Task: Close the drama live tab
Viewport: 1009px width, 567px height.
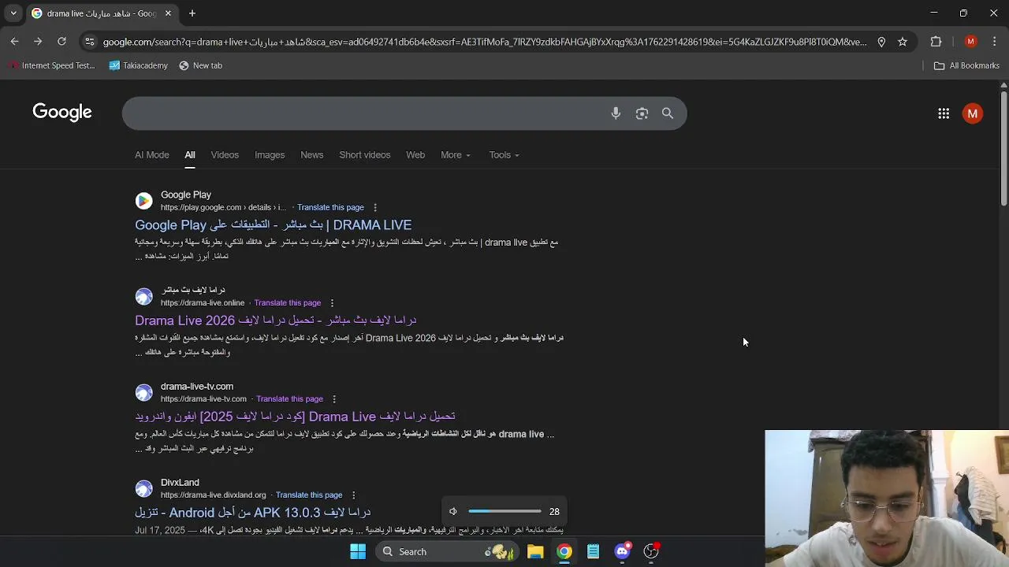Action: 168,13
